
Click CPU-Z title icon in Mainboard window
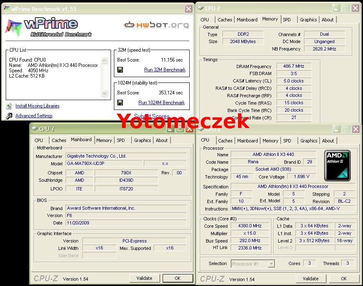point(34,128)
